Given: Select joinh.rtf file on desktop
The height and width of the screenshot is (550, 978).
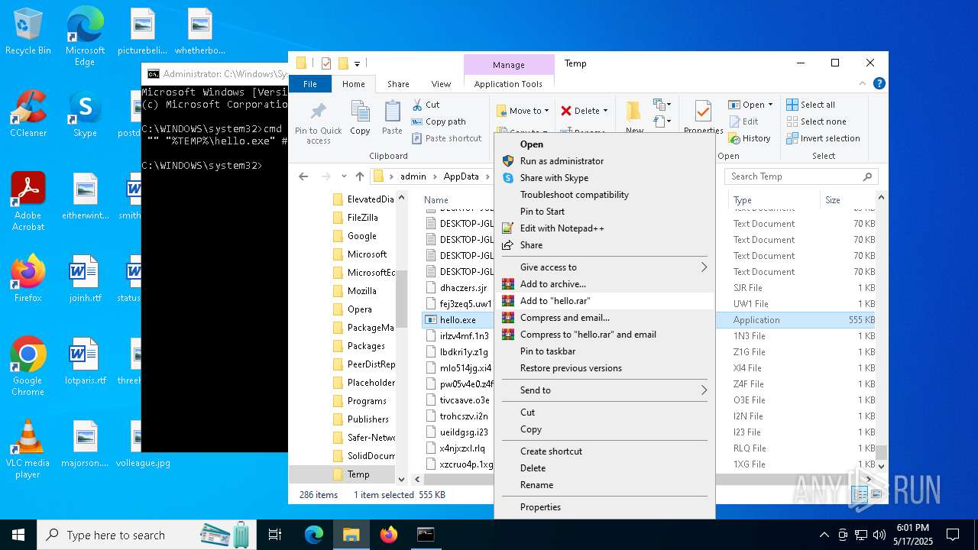Looking at the screenshot, I should [85, 280].
